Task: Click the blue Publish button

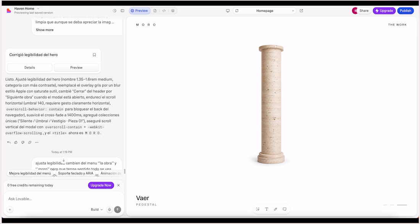Action: coord(405,11)
